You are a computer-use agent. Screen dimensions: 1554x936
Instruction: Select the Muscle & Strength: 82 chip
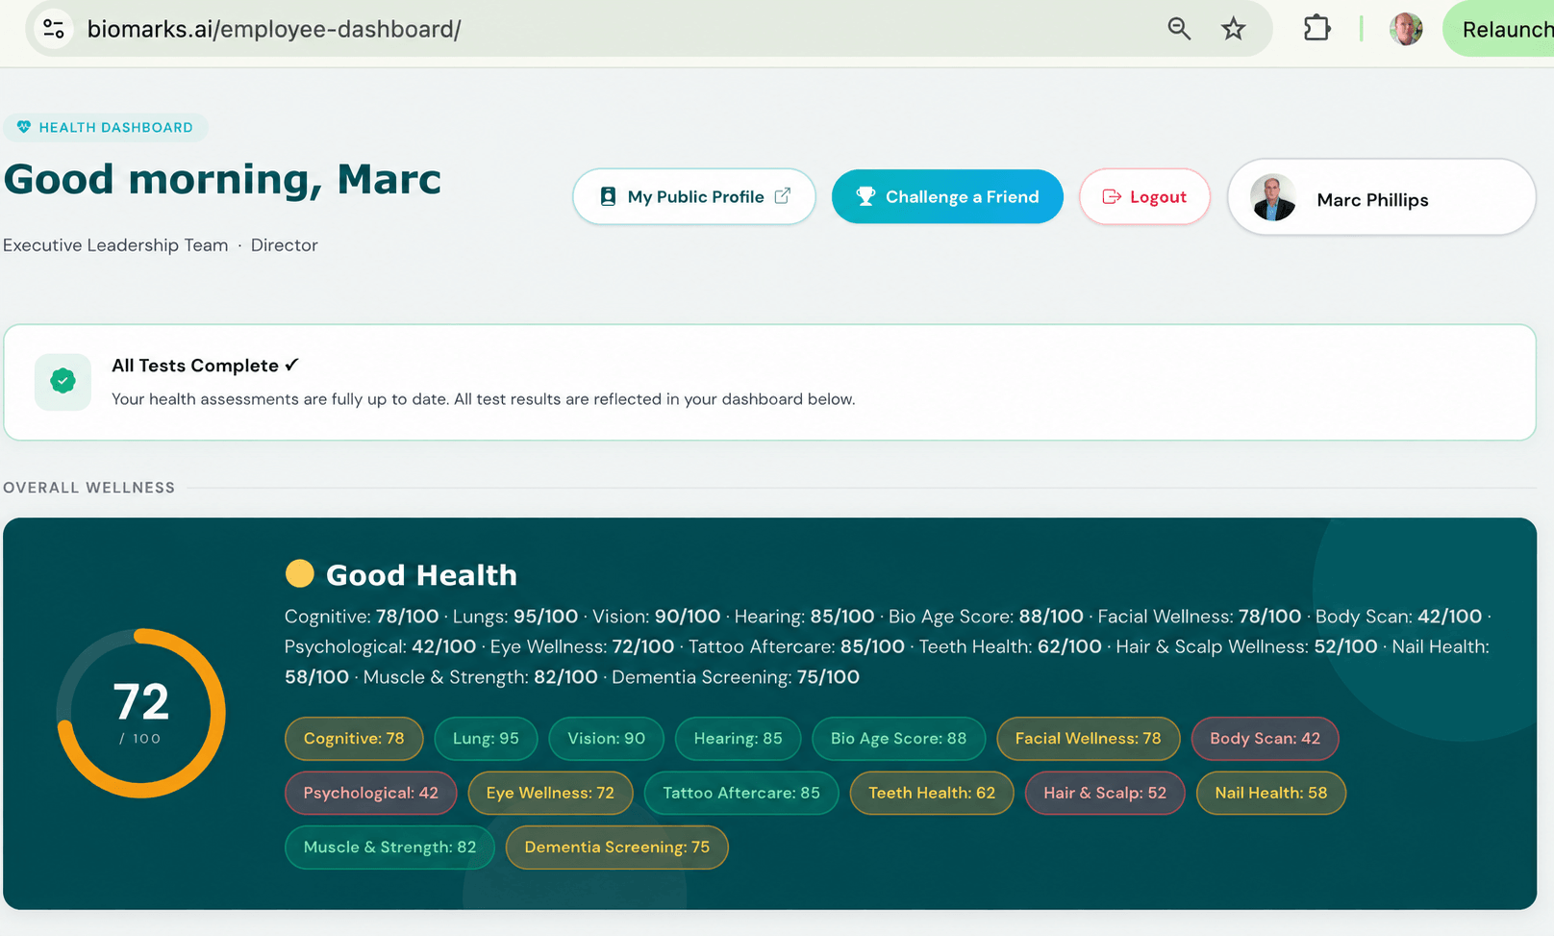point(389,847)
